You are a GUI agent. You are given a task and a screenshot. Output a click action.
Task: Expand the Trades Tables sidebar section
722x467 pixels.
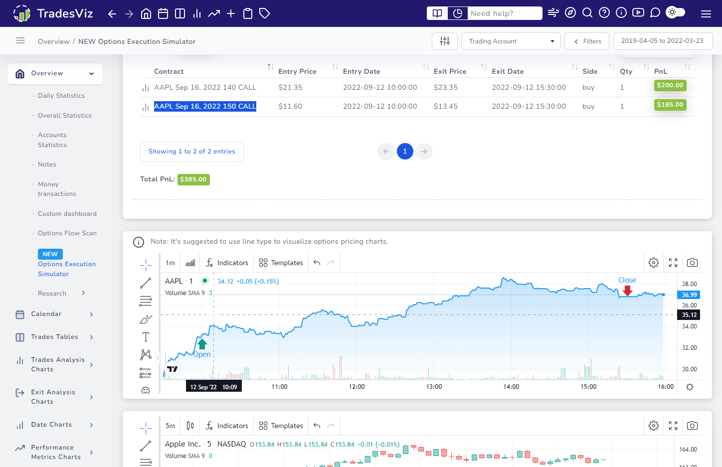coord(55,337)
